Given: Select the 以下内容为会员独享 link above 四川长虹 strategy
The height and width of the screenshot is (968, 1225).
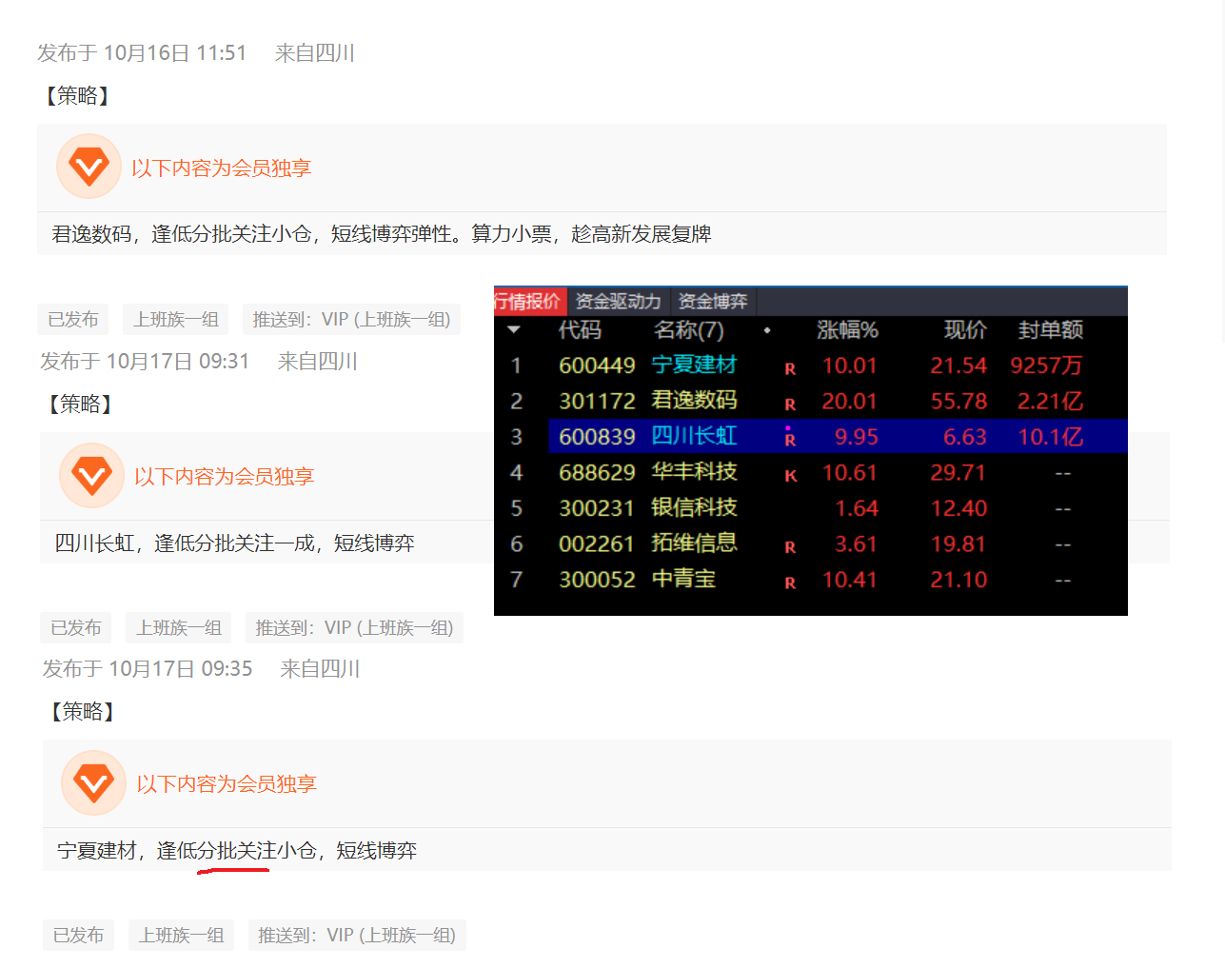Looking at the screenshot, I should (x=224, y=477).
